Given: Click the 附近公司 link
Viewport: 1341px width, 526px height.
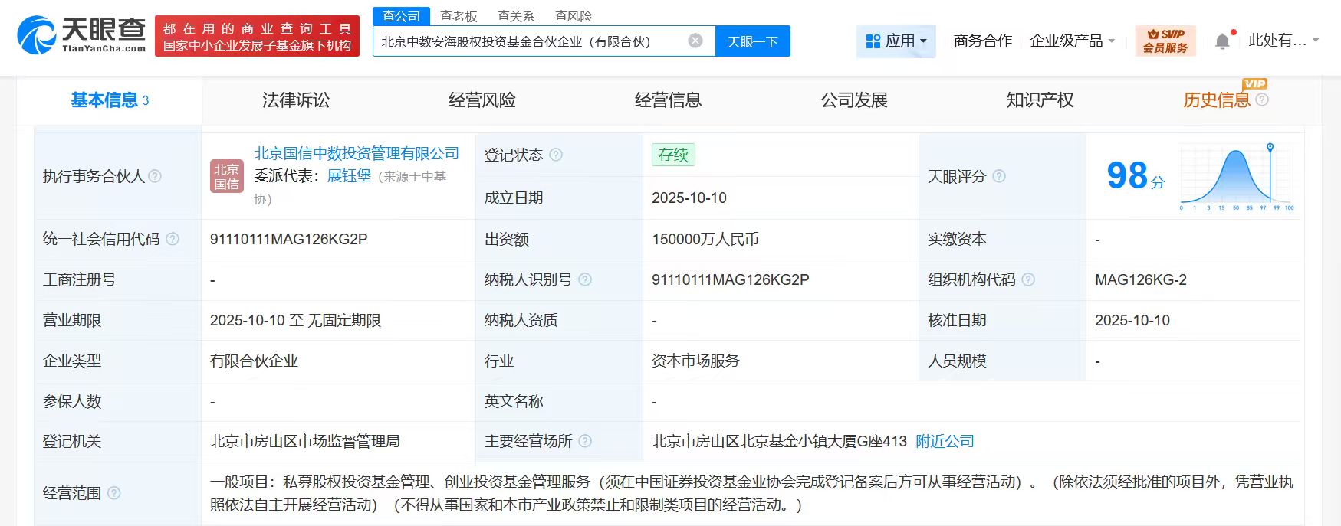Looking at the screenshot, I should click(945, 441).
